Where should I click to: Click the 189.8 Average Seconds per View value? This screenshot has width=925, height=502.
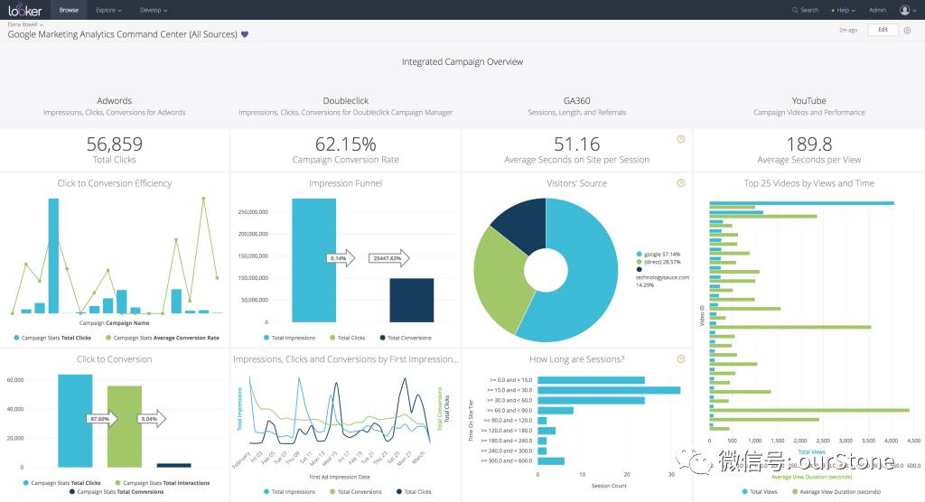808,144
